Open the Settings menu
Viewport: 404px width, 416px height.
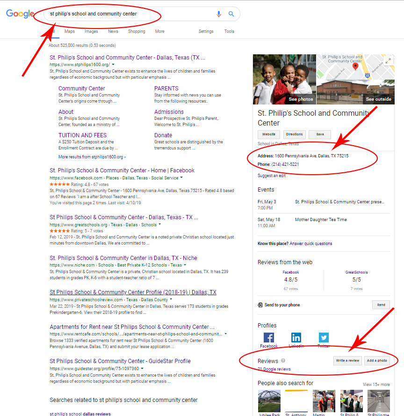206,31
